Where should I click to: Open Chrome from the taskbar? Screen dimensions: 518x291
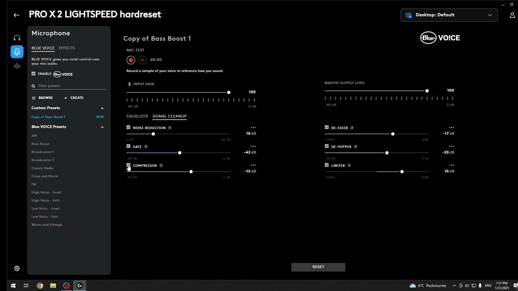tap(40, 286)
